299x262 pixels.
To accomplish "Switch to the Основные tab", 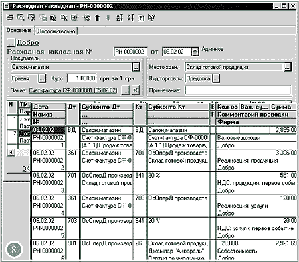I will point(19,30).
